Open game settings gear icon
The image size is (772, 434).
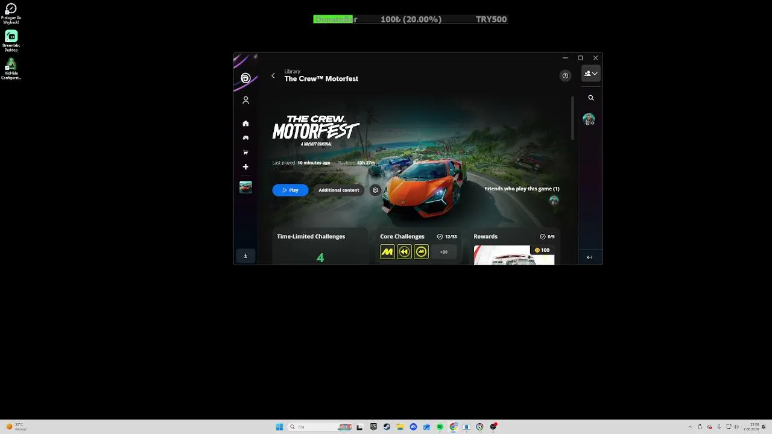375,190
